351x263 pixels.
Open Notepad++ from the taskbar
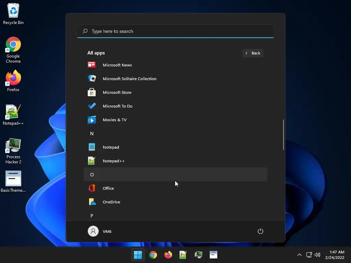[x=183, y=255]
